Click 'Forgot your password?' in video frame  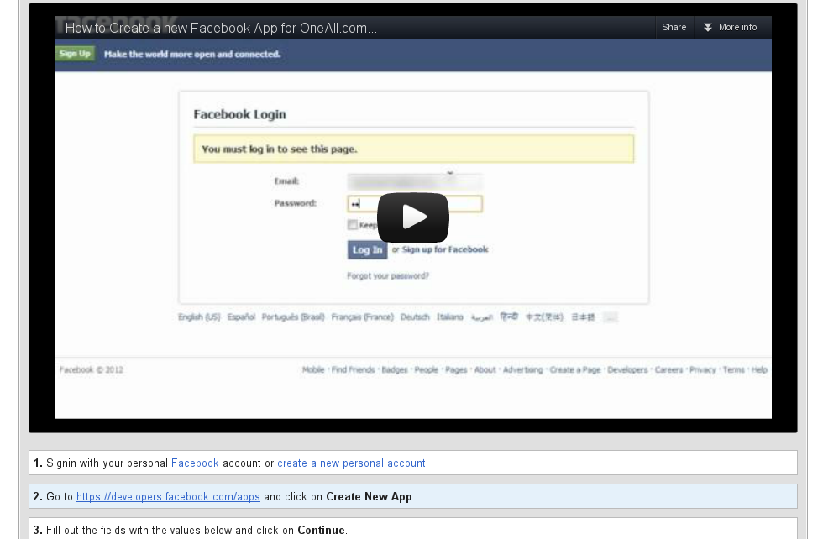point(388,276)
